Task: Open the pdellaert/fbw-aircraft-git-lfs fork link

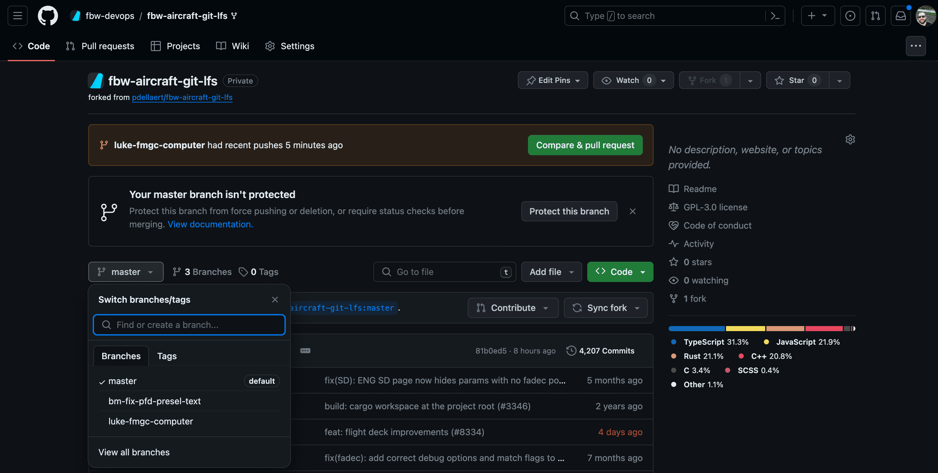Action: pyautogui.click(x=182, y=97)
